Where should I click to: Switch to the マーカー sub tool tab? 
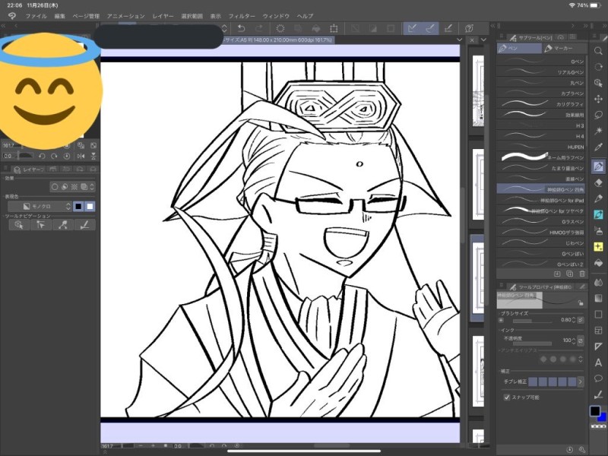coord(565,48)
